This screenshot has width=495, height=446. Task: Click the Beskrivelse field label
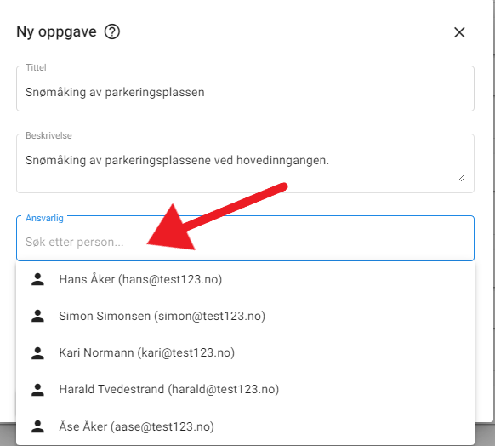pos(48,136)
